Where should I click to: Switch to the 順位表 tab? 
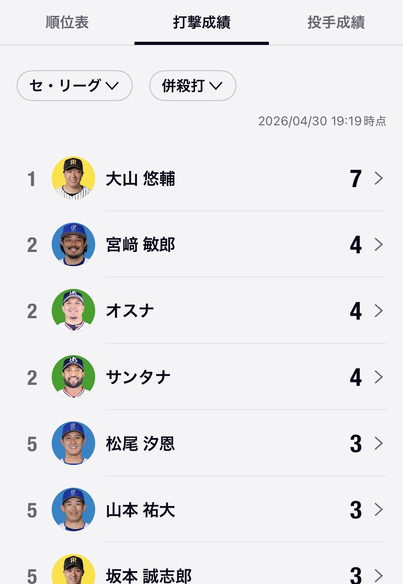pos(67,22)
